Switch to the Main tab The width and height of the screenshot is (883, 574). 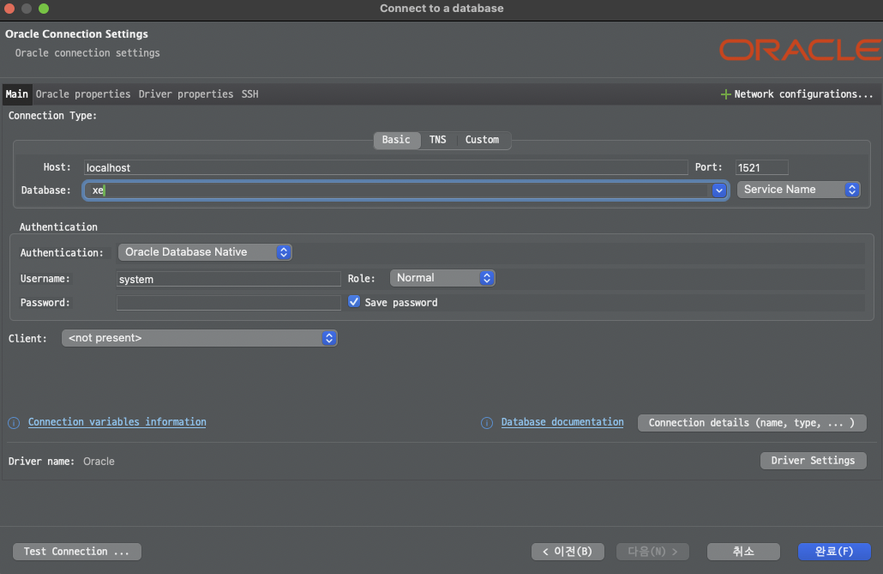(x=17, y=94)
